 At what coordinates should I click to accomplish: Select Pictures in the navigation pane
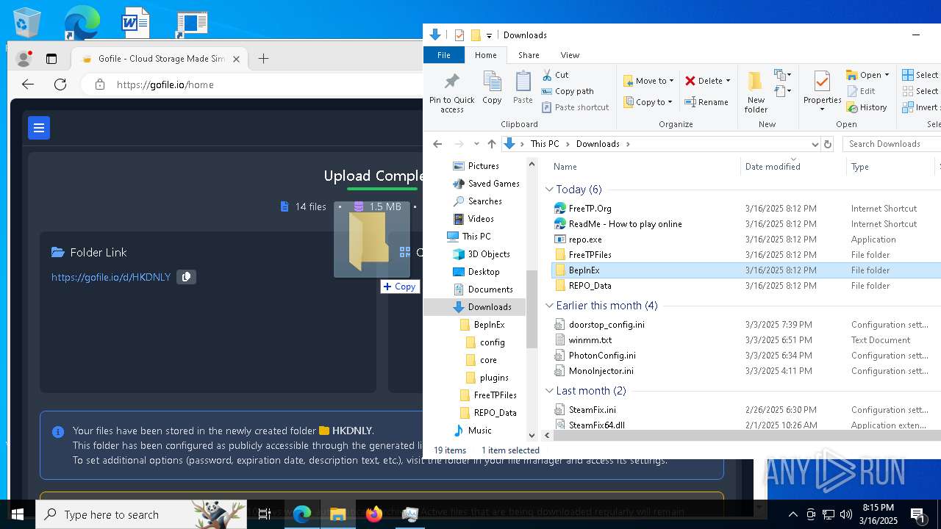click(x=483, y=166)
